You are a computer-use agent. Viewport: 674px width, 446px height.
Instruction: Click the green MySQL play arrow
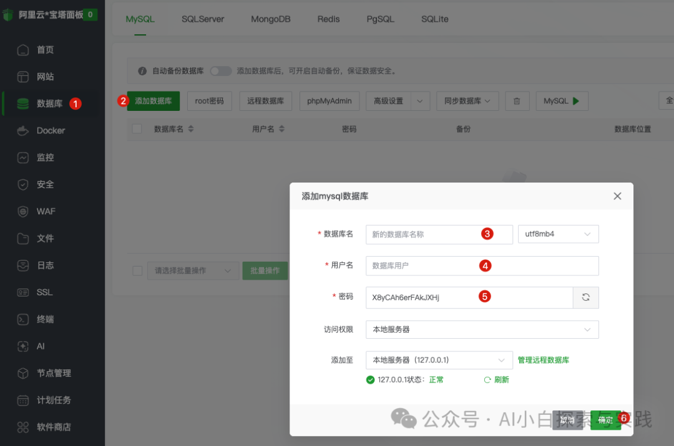pos(576,101)
